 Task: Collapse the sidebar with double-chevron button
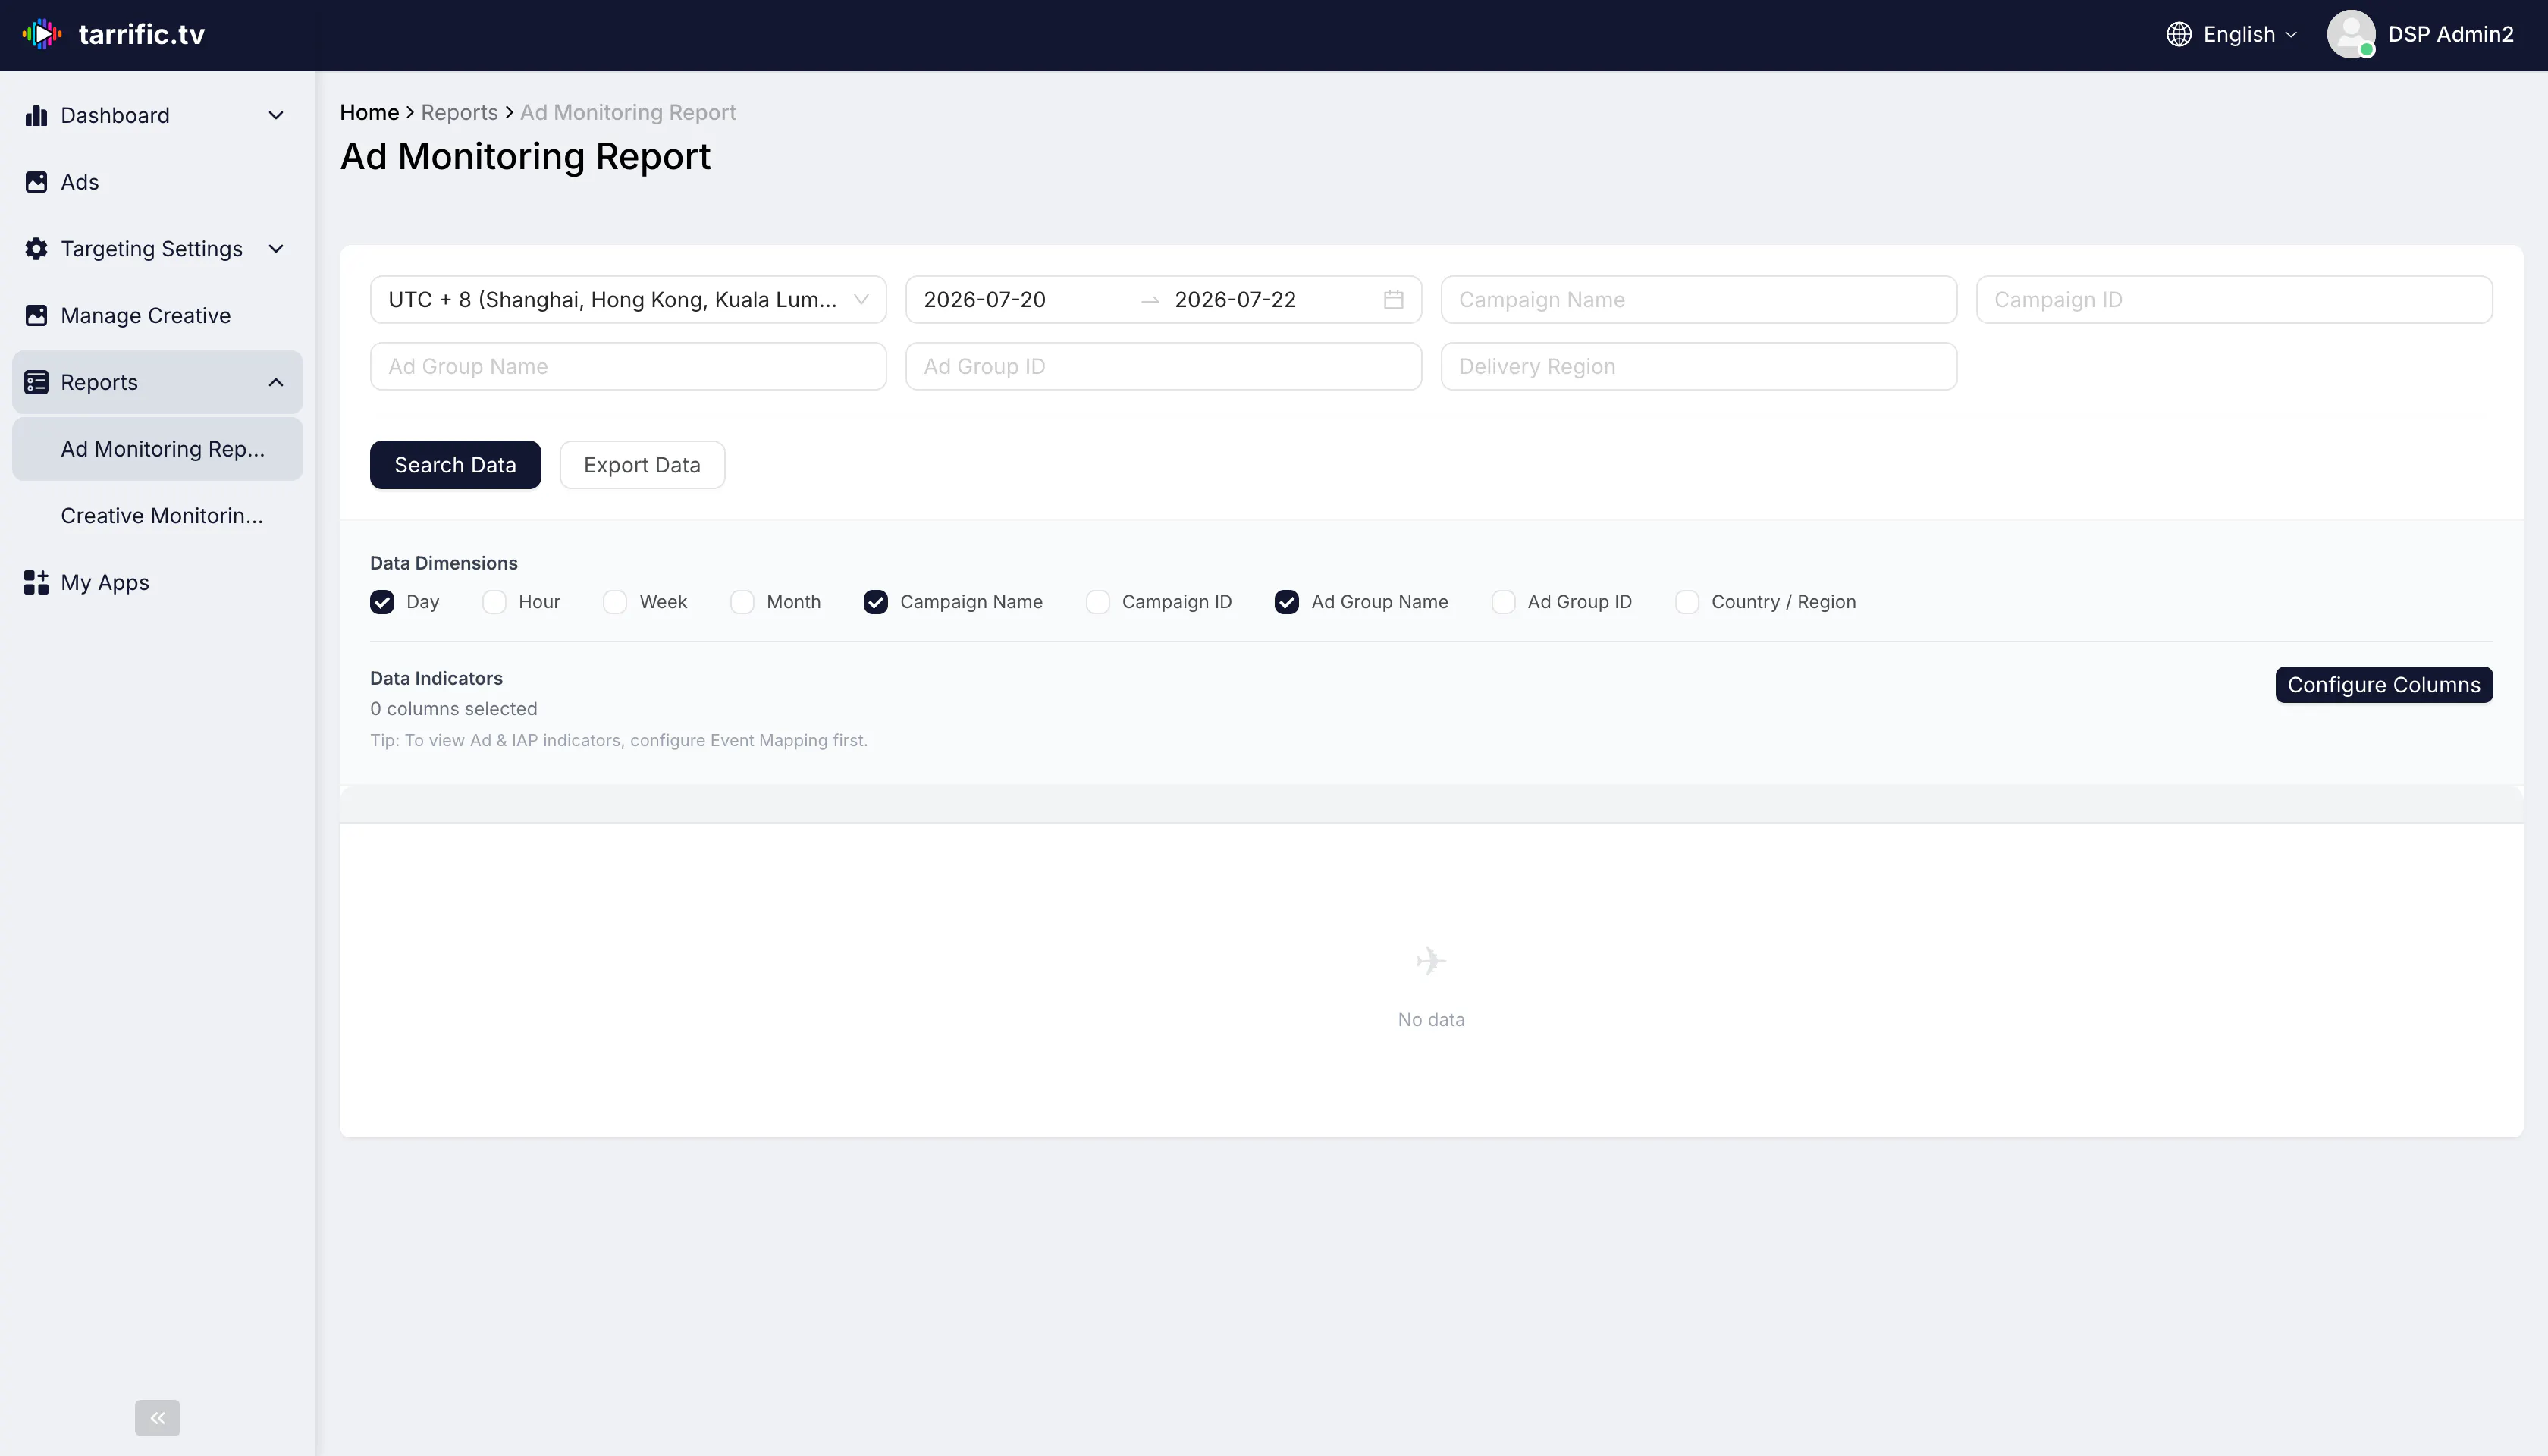158,1418
